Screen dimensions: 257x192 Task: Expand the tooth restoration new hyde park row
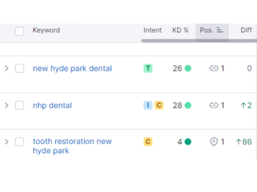click(x=6, y=142)
